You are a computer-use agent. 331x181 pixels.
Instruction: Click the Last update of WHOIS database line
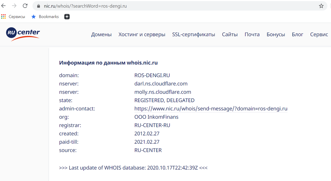(x=133, y=168)
